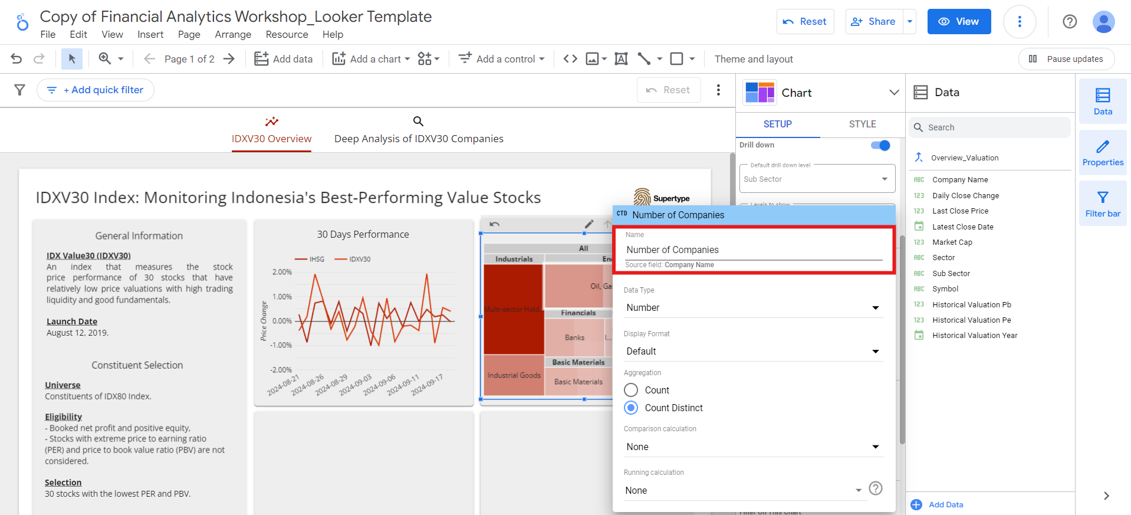
Task: Open the Data side panel
Action: click(1103, 101)
